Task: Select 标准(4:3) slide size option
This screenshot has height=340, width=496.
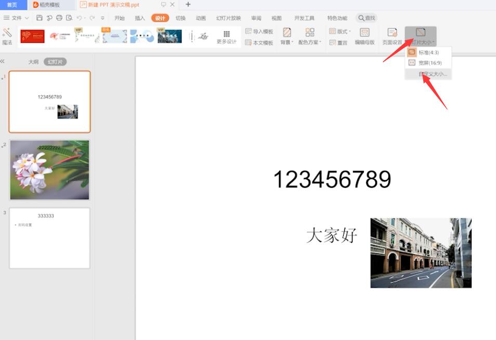Action: [x=428, y=52]
